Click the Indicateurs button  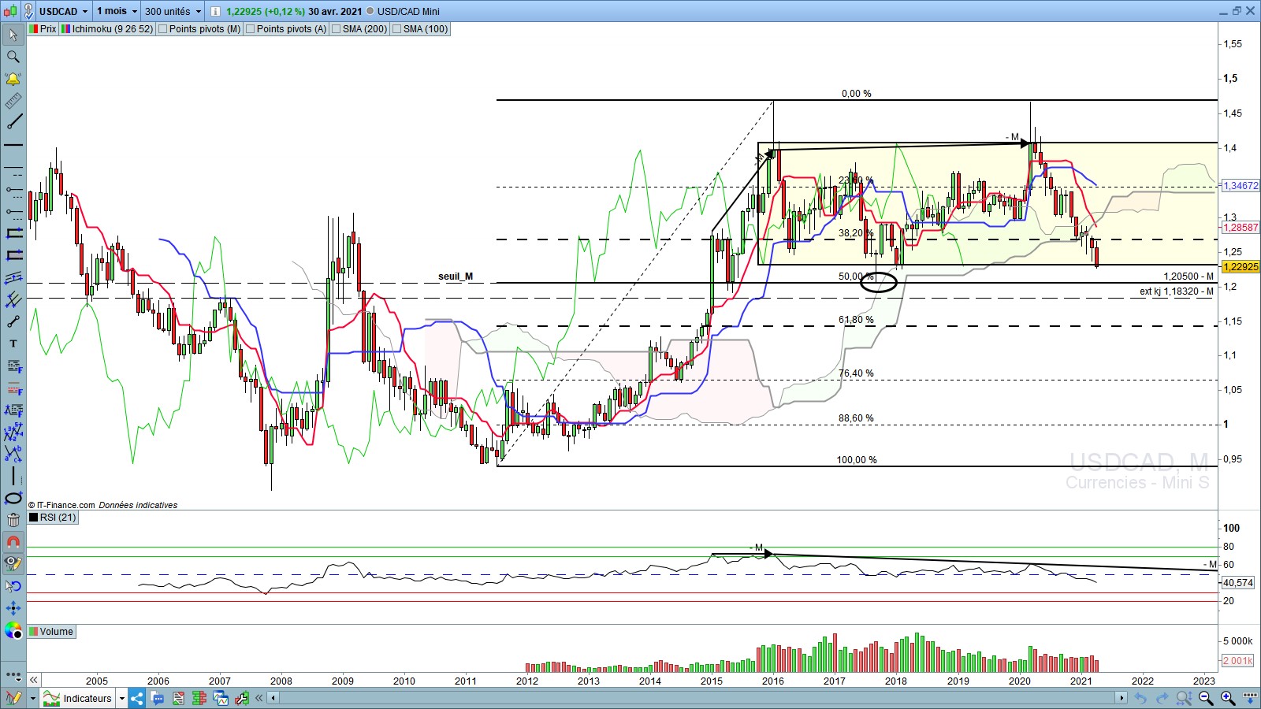click(x=87, y=698)
